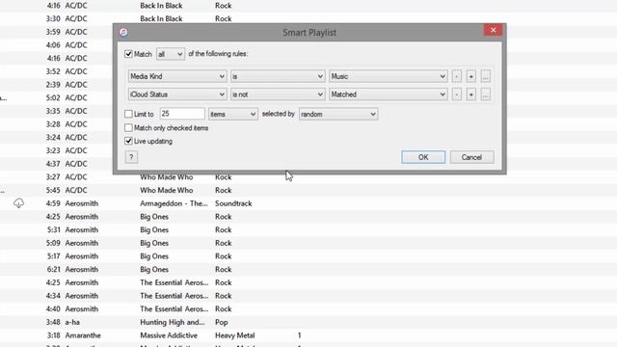Select the 3:18 Amaranthe Massive Addictive track

308,335
